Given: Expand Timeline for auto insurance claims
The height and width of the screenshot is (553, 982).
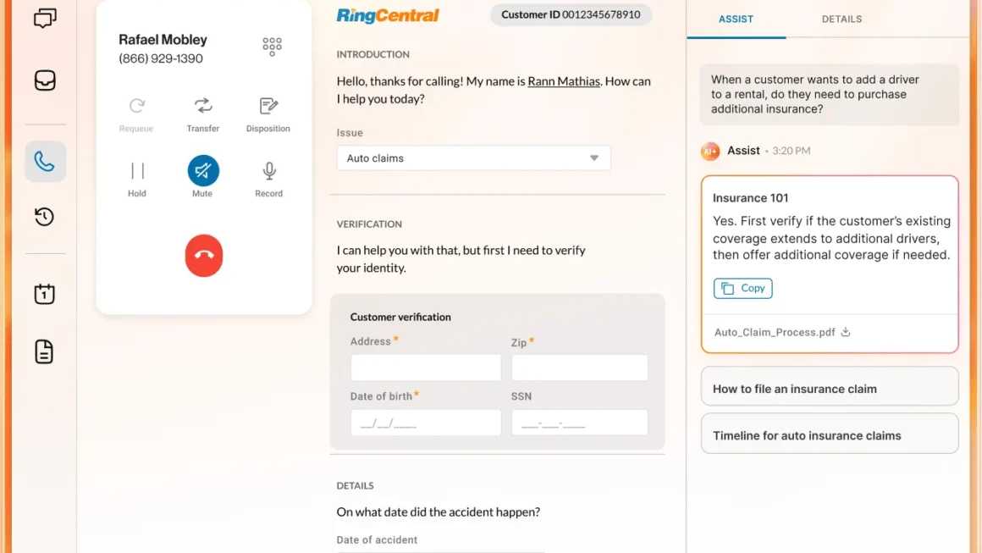Looking at the screenshot, I should [x=830, y=435].
